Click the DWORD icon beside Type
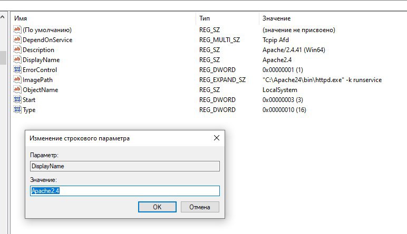Image resolution: width=407 pixels, height=234 pixels. coord(17,109)
